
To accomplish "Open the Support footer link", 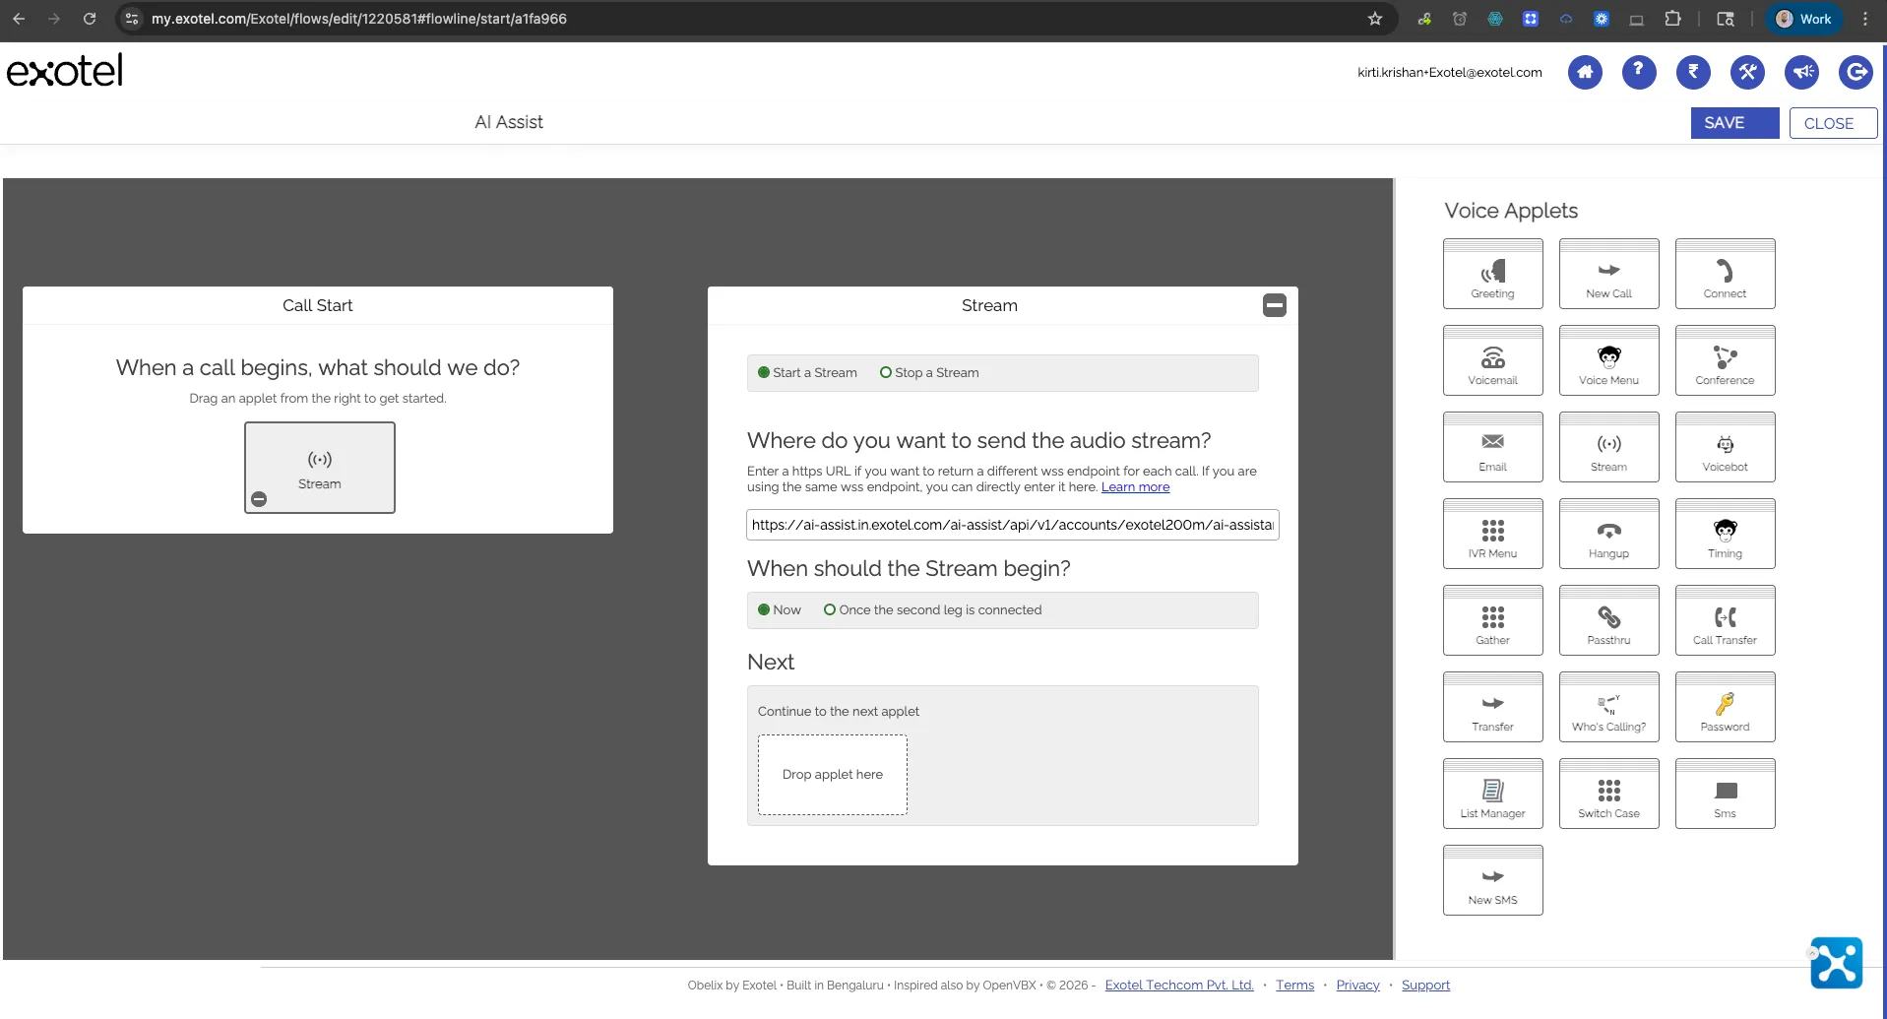I will (1425, 986).
